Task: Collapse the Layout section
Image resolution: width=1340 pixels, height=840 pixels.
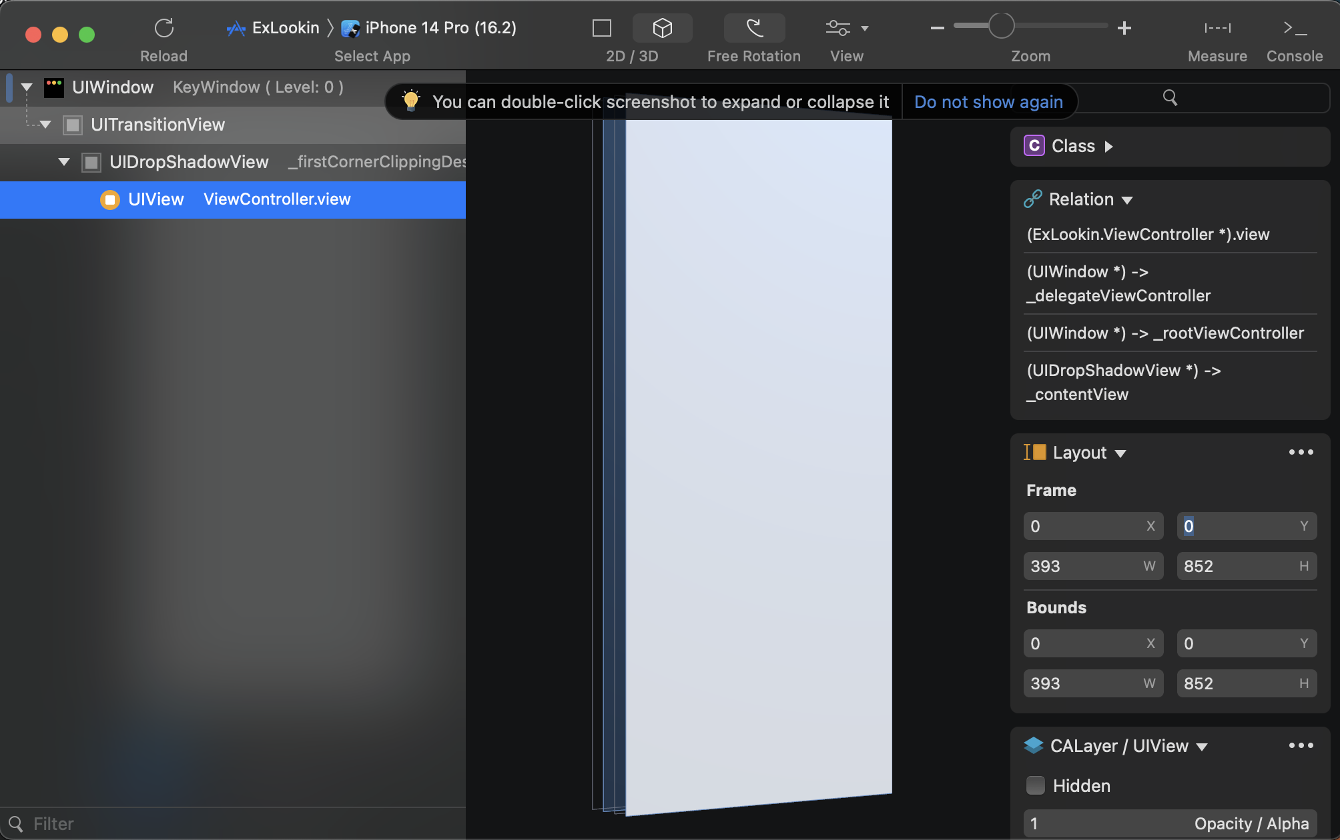Action: 1120,453
